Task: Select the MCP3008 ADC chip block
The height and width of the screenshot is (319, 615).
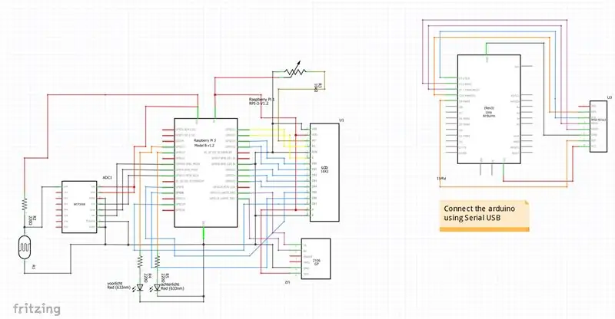Action: 79,207
